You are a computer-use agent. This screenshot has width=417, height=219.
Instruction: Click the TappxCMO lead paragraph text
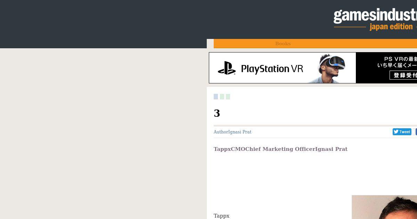point(280,149)
